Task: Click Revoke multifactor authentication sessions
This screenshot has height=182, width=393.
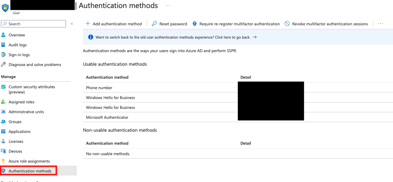Action: tap(330, 24)
